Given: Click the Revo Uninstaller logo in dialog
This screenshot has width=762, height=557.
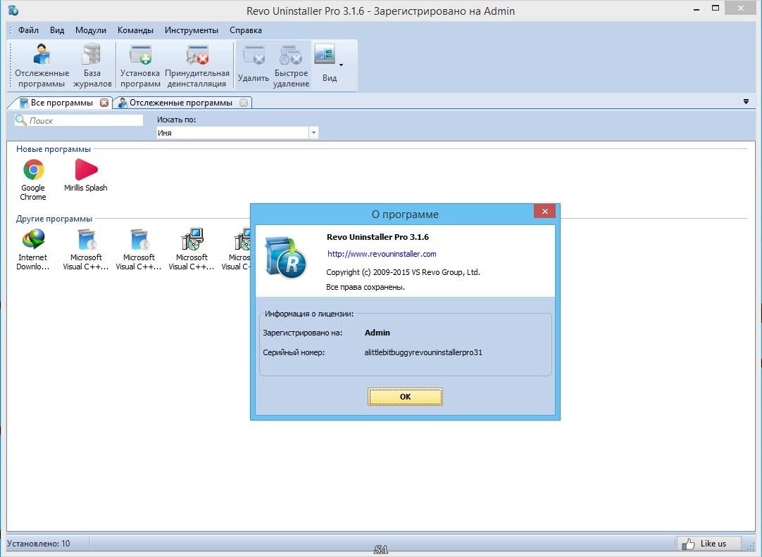Looking at the screenshot, I should coord(286,257).
